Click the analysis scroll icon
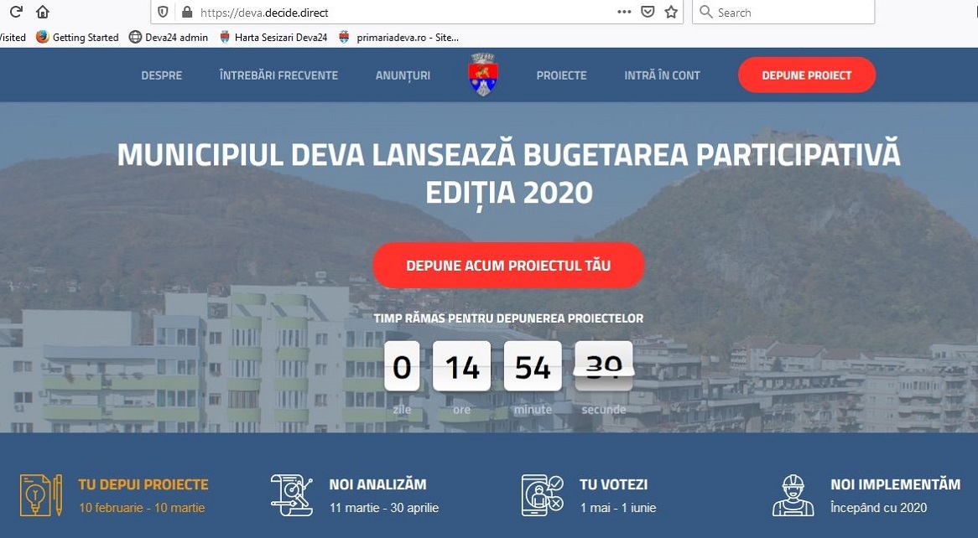The width and height of the screenshot is (978, 538). [291, 495]
